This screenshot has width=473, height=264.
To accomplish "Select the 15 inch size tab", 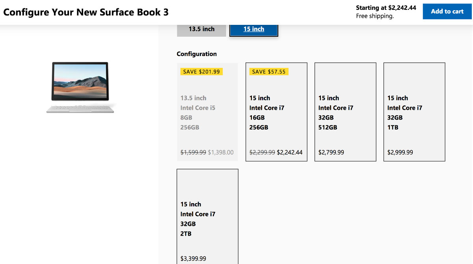I will pos(254,30).
